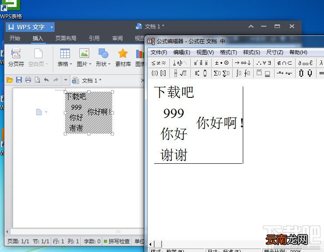Open the set theory symbols palette (∉∩⊂)
This screenshot has height=252, width=324.
(x=285, y=63)
